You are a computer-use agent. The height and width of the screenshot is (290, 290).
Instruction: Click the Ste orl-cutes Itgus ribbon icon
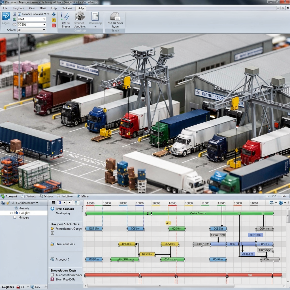tap(115, 18)
